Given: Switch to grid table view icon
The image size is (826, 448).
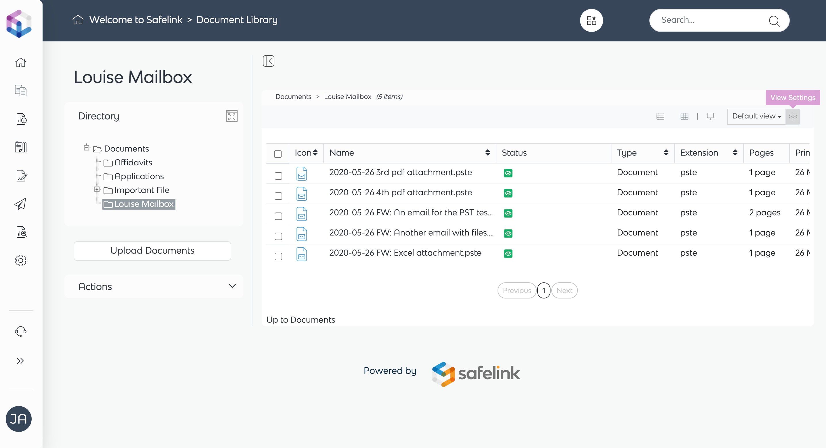Looking at the screenshot, I should tap(684, 116).
